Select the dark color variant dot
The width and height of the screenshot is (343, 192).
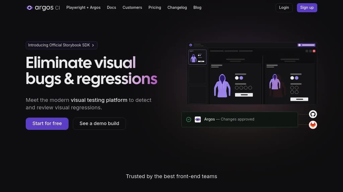click(292, 78)
